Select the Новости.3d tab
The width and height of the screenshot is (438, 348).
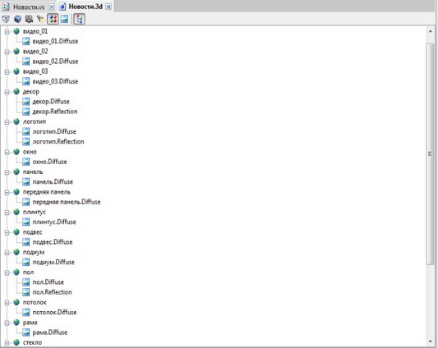85,7
